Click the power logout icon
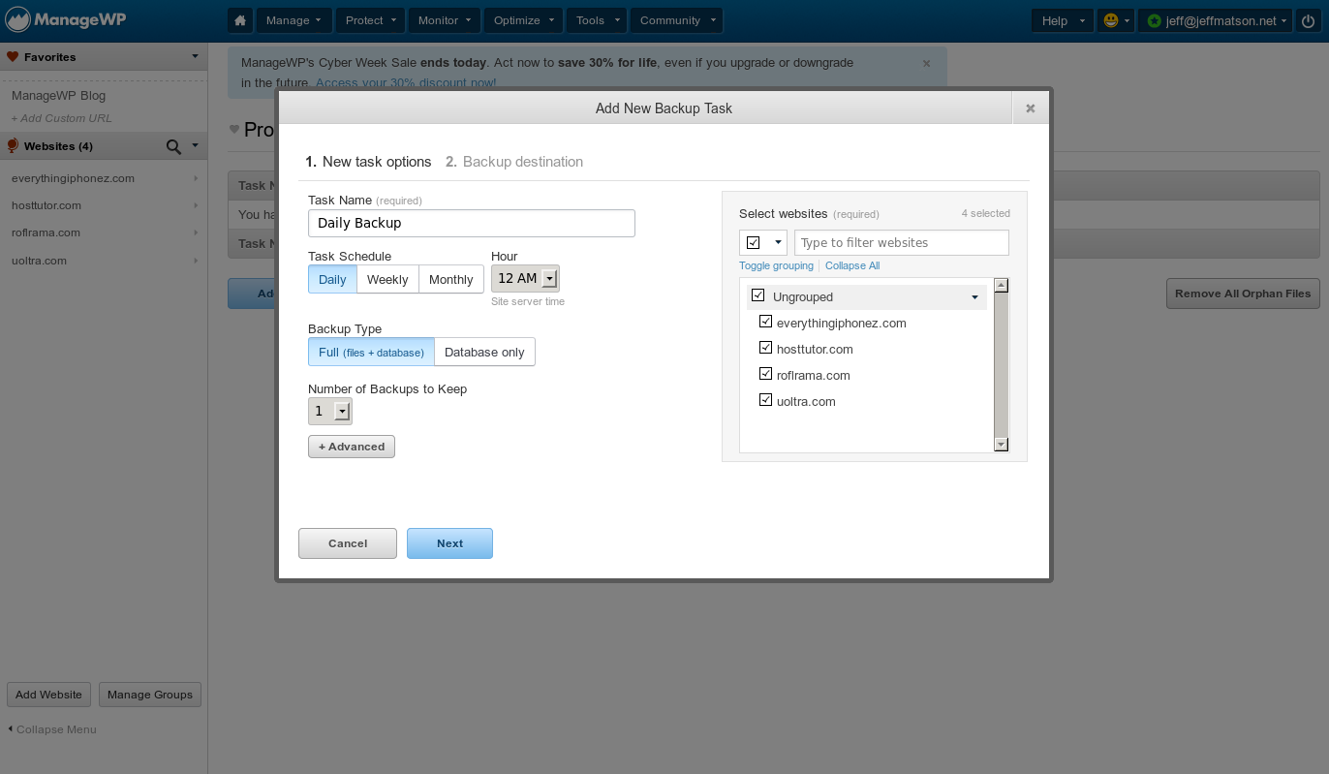The width and height of the screenshot is (1329, 774). pyautogui.click(x=1309, y=20)
